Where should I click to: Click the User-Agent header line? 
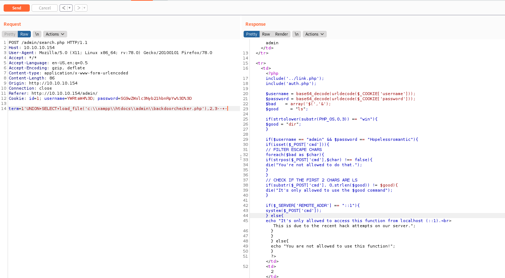click(110, 53)
